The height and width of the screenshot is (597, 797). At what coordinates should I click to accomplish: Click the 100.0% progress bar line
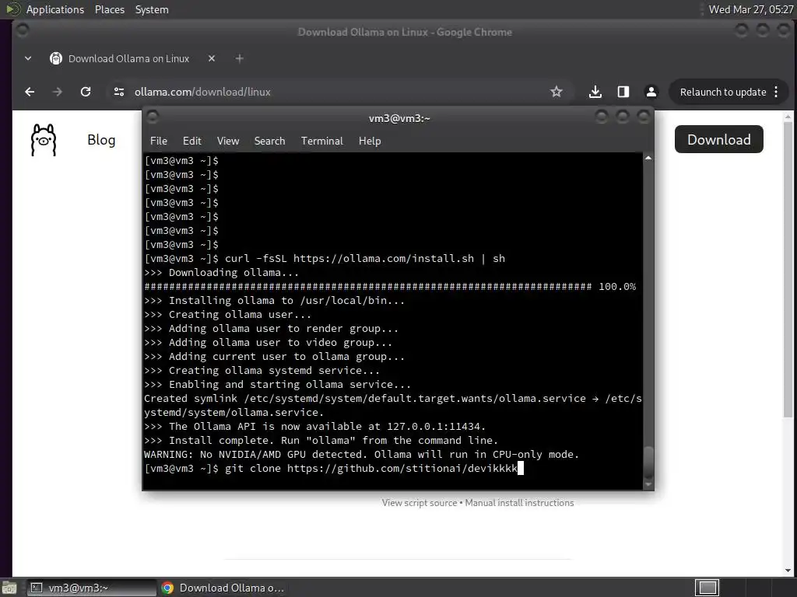(390, 286)
